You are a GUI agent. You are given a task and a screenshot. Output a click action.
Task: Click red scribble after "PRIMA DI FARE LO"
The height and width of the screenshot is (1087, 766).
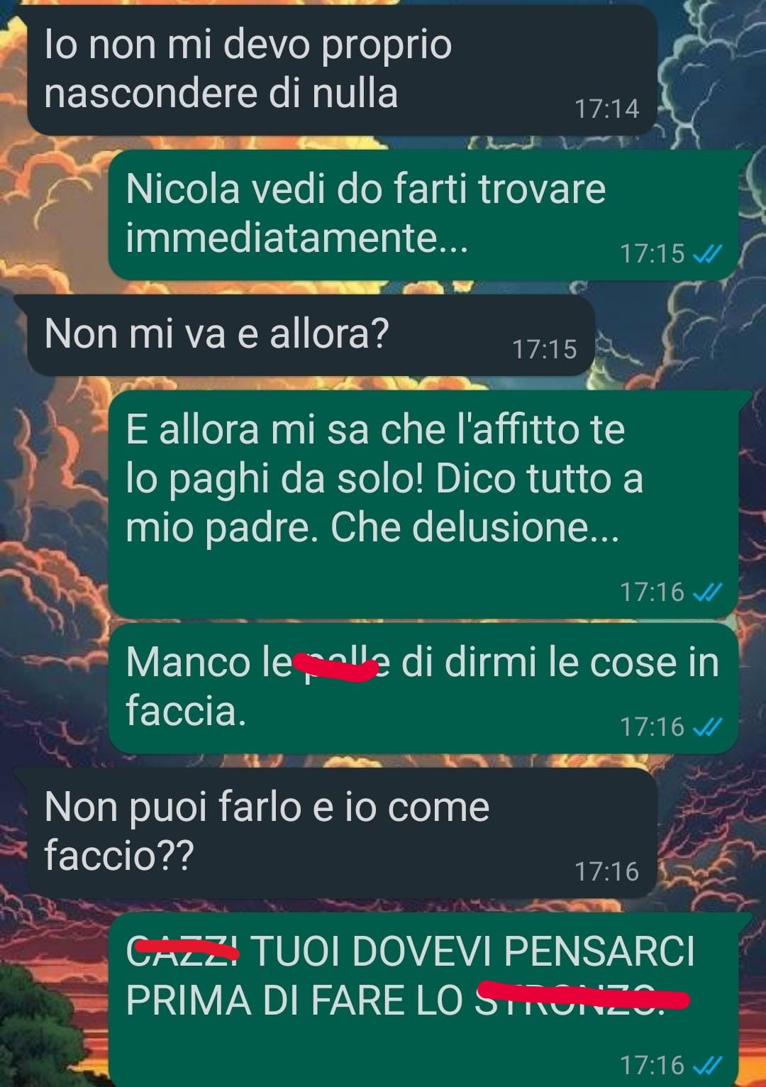(583, 995)
